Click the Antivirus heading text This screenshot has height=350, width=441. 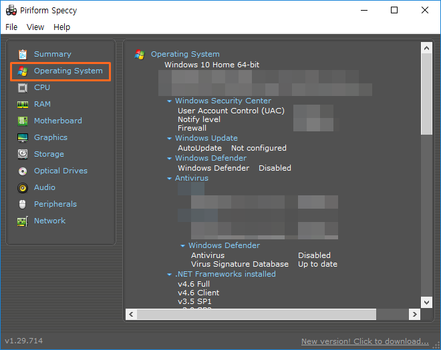click(x=192, y=178)
